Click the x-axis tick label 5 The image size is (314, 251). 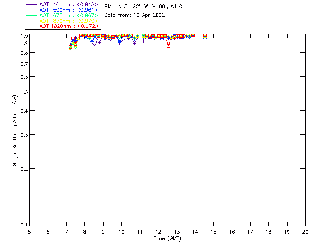coord(29,232)
